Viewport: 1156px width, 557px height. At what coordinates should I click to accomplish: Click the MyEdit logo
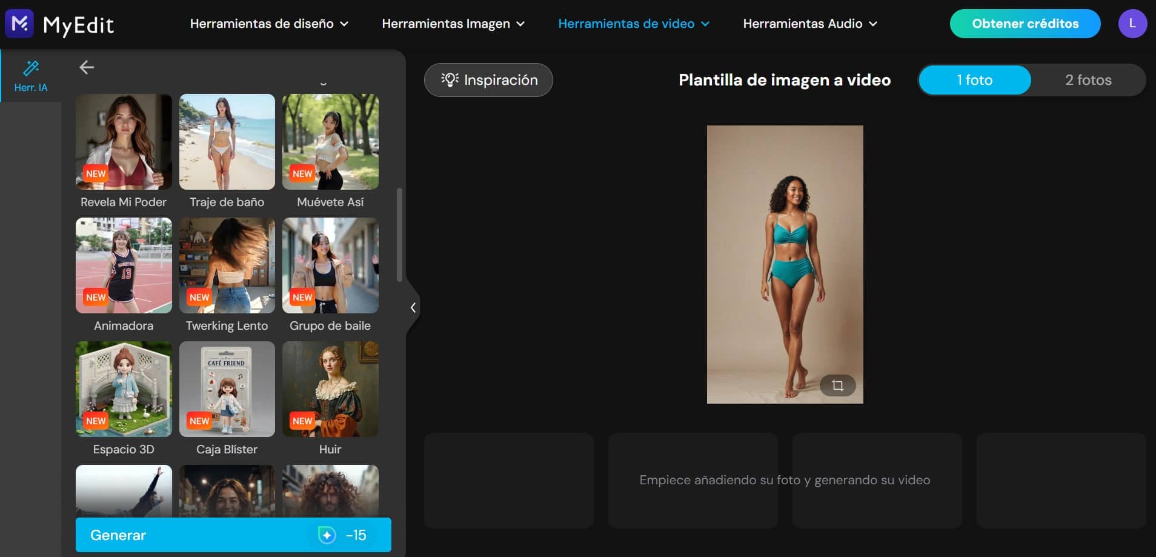59,24
